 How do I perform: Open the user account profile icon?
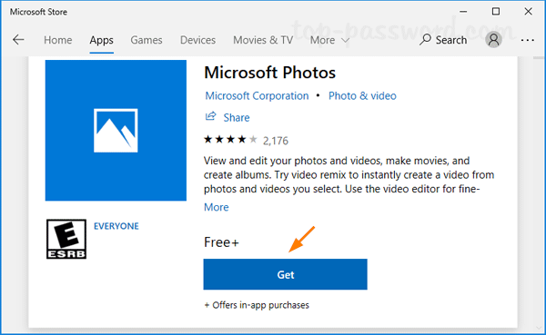pyautogui.click(x=493, y=40)
